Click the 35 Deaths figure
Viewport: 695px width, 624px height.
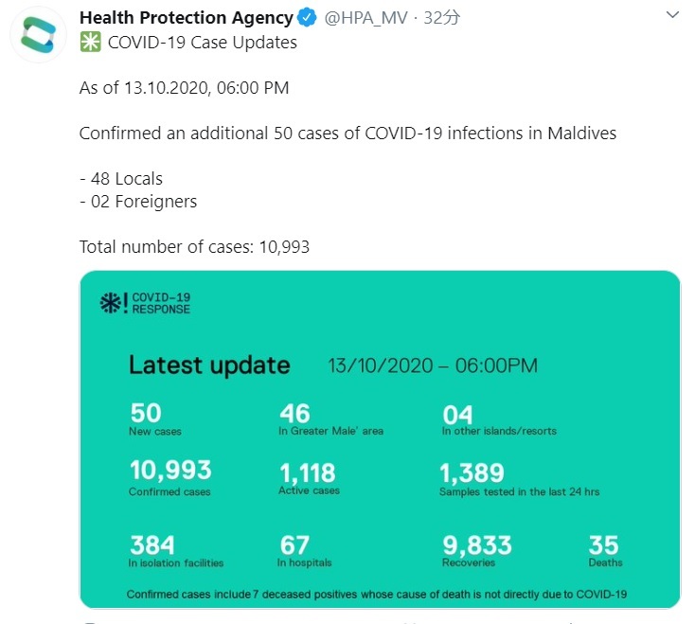coord(605,550)
